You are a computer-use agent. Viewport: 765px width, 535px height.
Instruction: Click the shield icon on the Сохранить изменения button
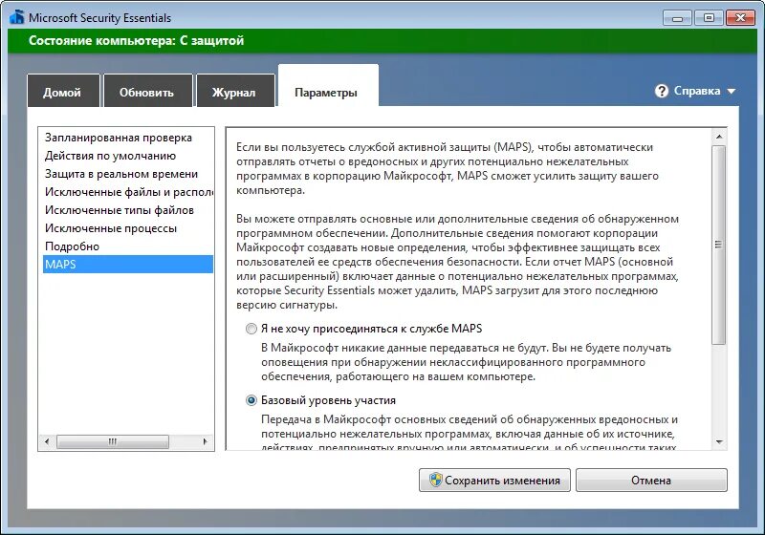435,480
